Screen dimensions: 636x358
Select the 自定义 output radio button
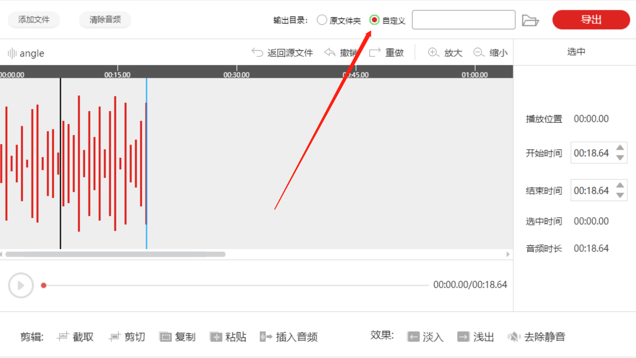[x=374, y=20]
